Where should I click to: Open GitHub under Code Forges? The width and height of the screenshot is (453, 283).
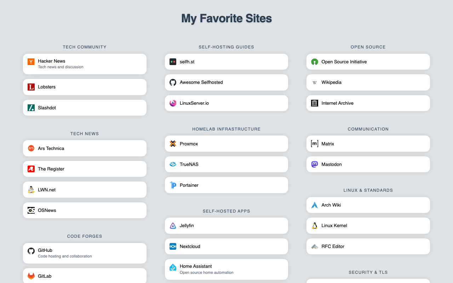coord(85,253)
